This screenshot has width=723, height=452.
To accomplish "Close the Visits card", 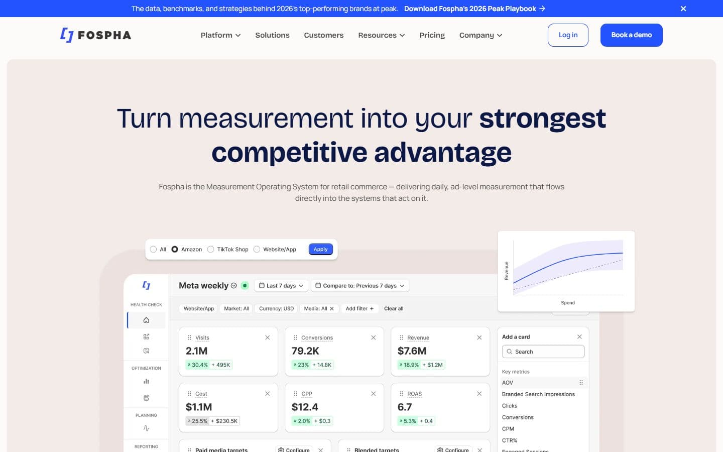I will tap(268, 337).
